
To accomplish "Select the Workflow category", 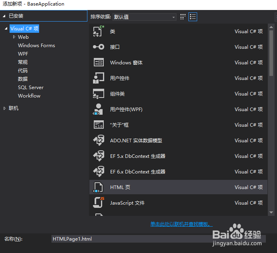I will (x=29, y=96).
